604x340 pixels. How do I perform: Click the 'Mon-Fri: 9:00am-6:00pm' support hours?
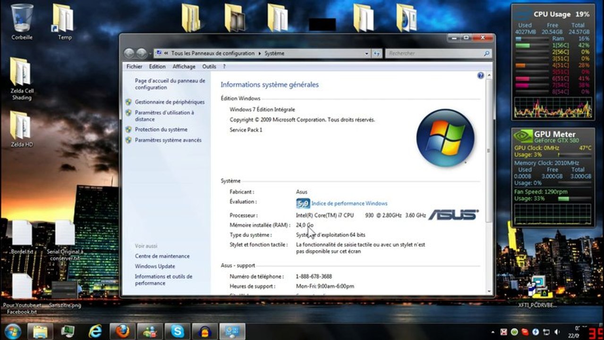pyautogui.click(x=325, y=286)
